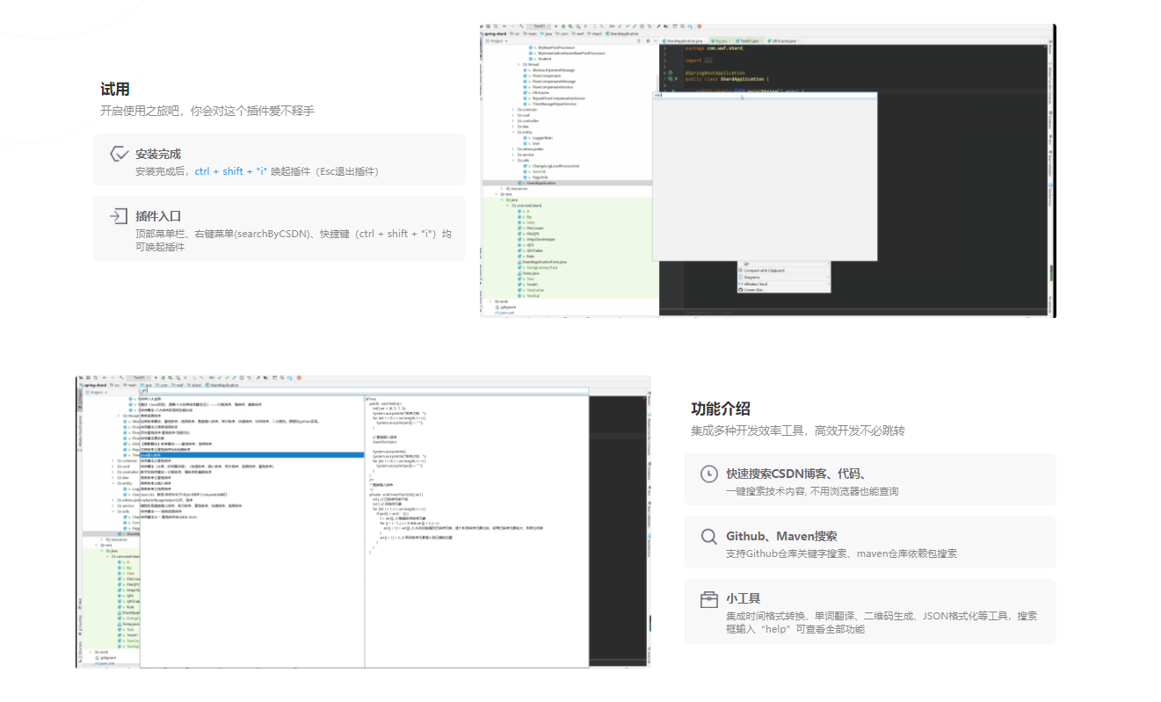
Task: Click the enter-arrow icon beside 插件入口
Action: [119, 216]
